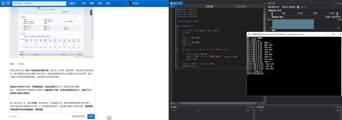The image size is (342, 120).
Task: Click the 名称 column header in 调用堆栈
Action: [x=261, y=111]
